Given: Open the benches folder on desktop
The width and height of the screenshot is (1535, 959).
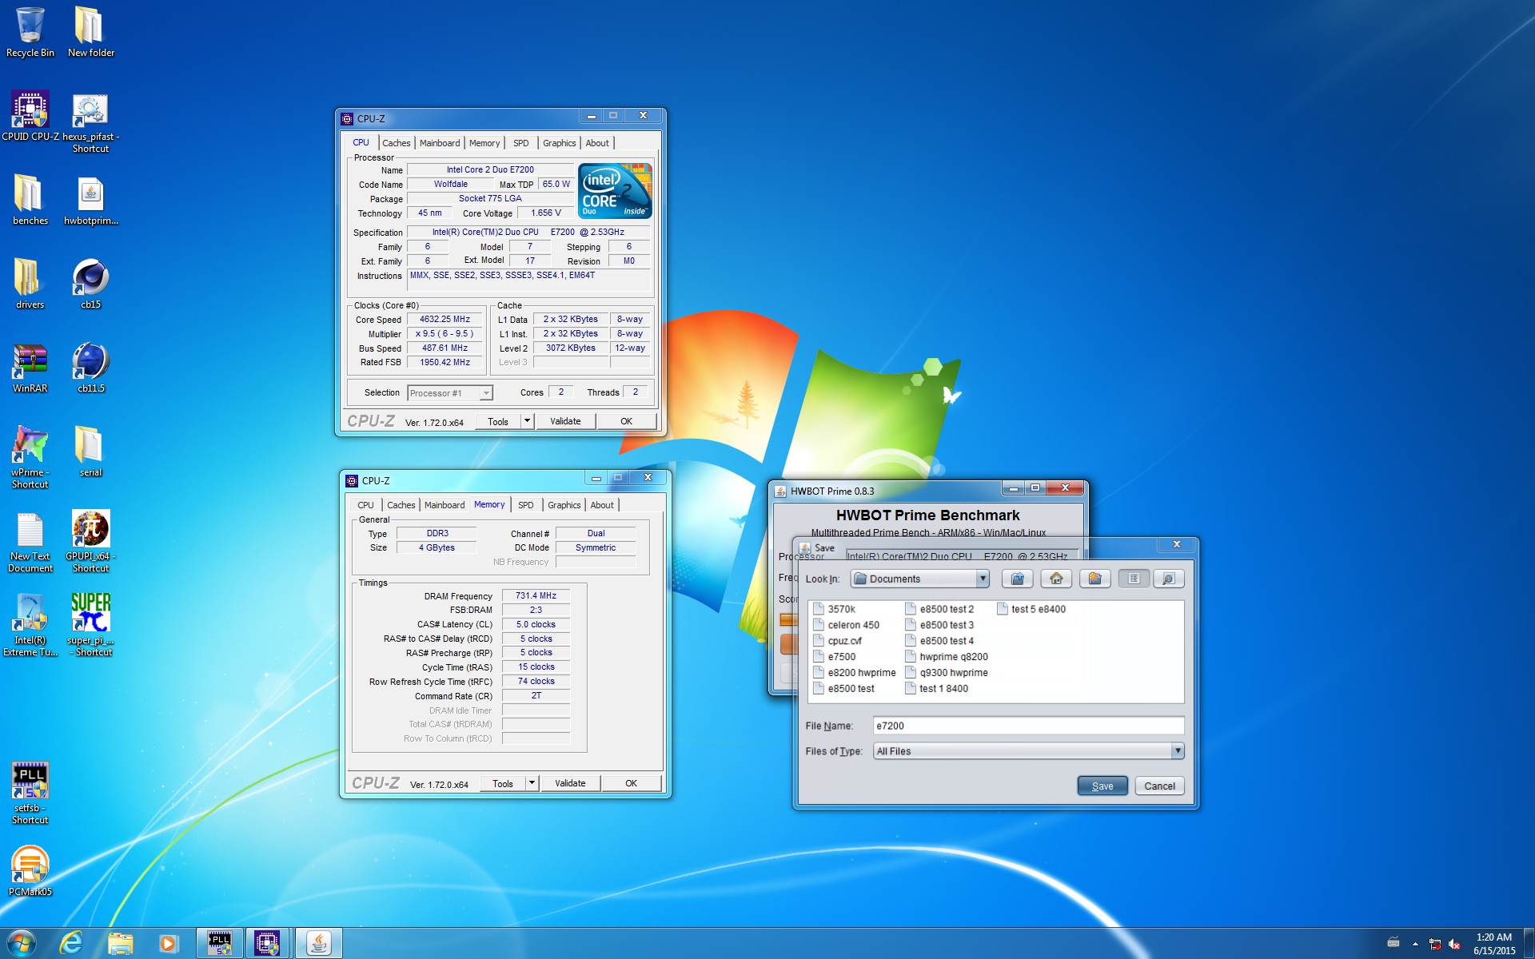Looking at the screenshot, I should [30, 200].
